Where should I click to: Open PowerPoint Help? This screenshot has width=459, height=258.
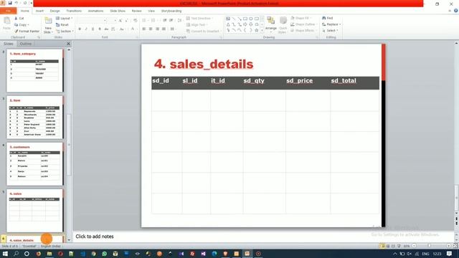pos(456,11)
